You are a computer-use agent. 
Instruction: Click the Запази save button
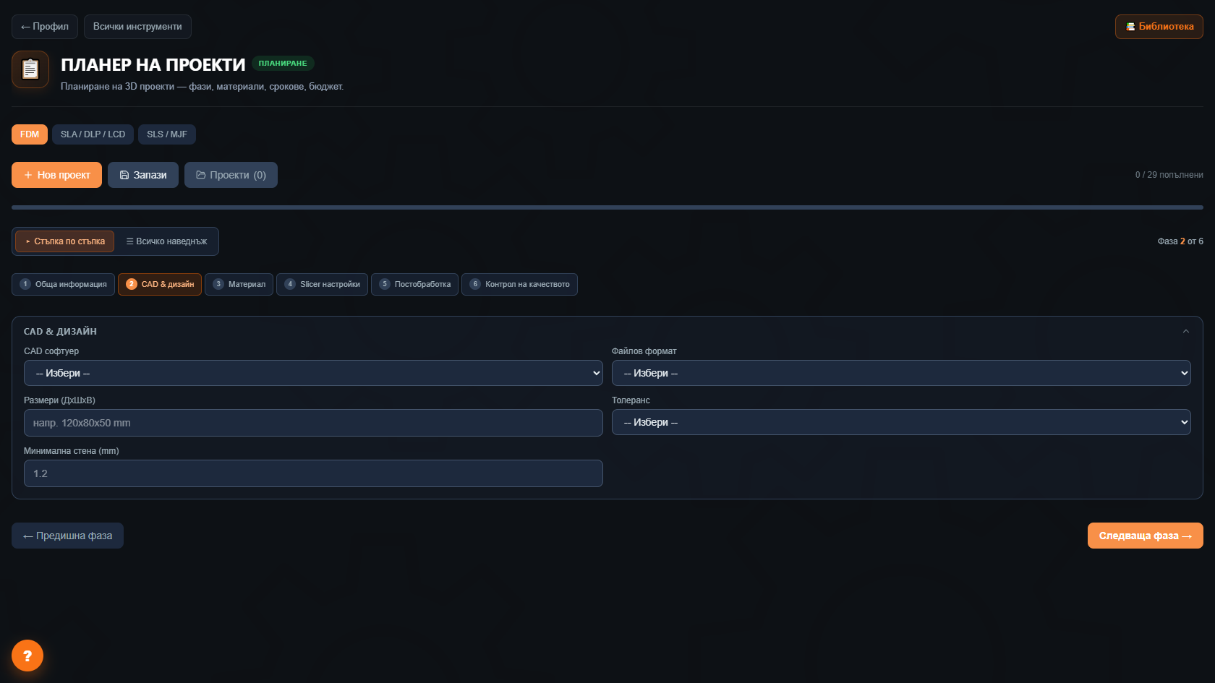click(x=143, y=175)
